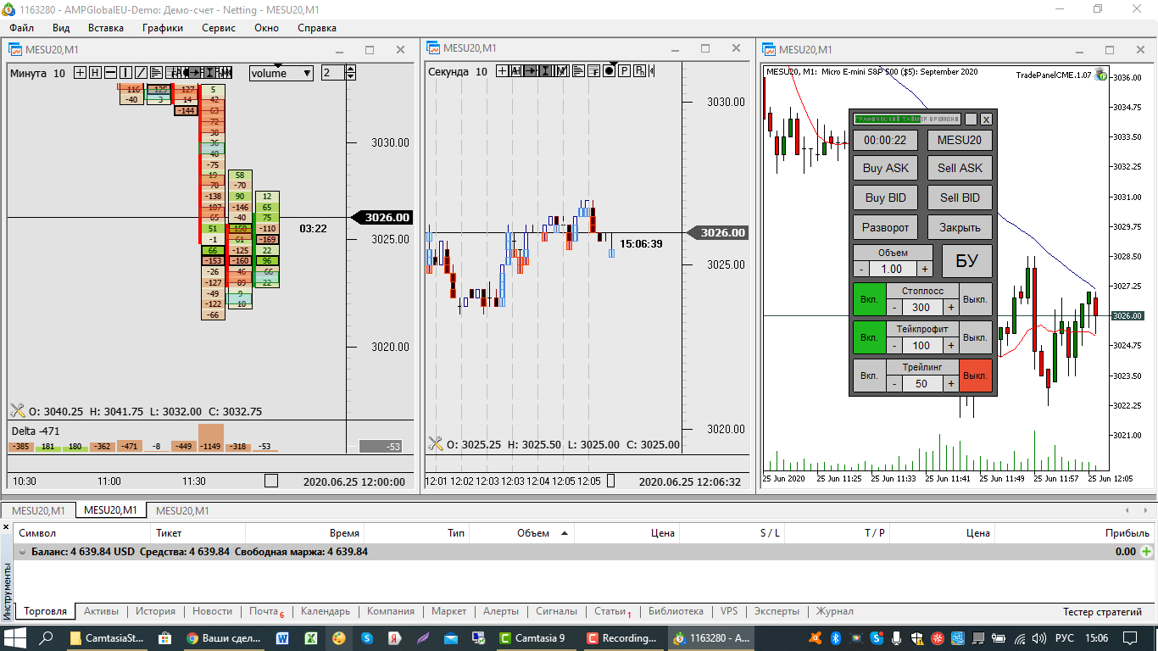The image size is (1158, 651).
Task: Click the H icon in Минута chart toolbar
Action: point(95,73)
